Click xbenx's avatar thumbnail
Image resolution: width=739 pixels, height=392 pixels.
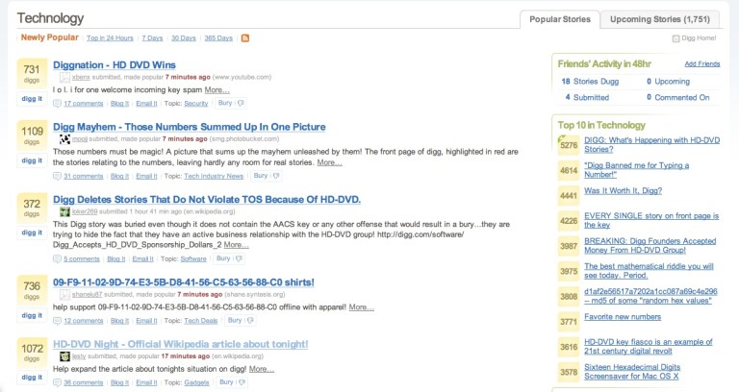(x=64, y=76)
